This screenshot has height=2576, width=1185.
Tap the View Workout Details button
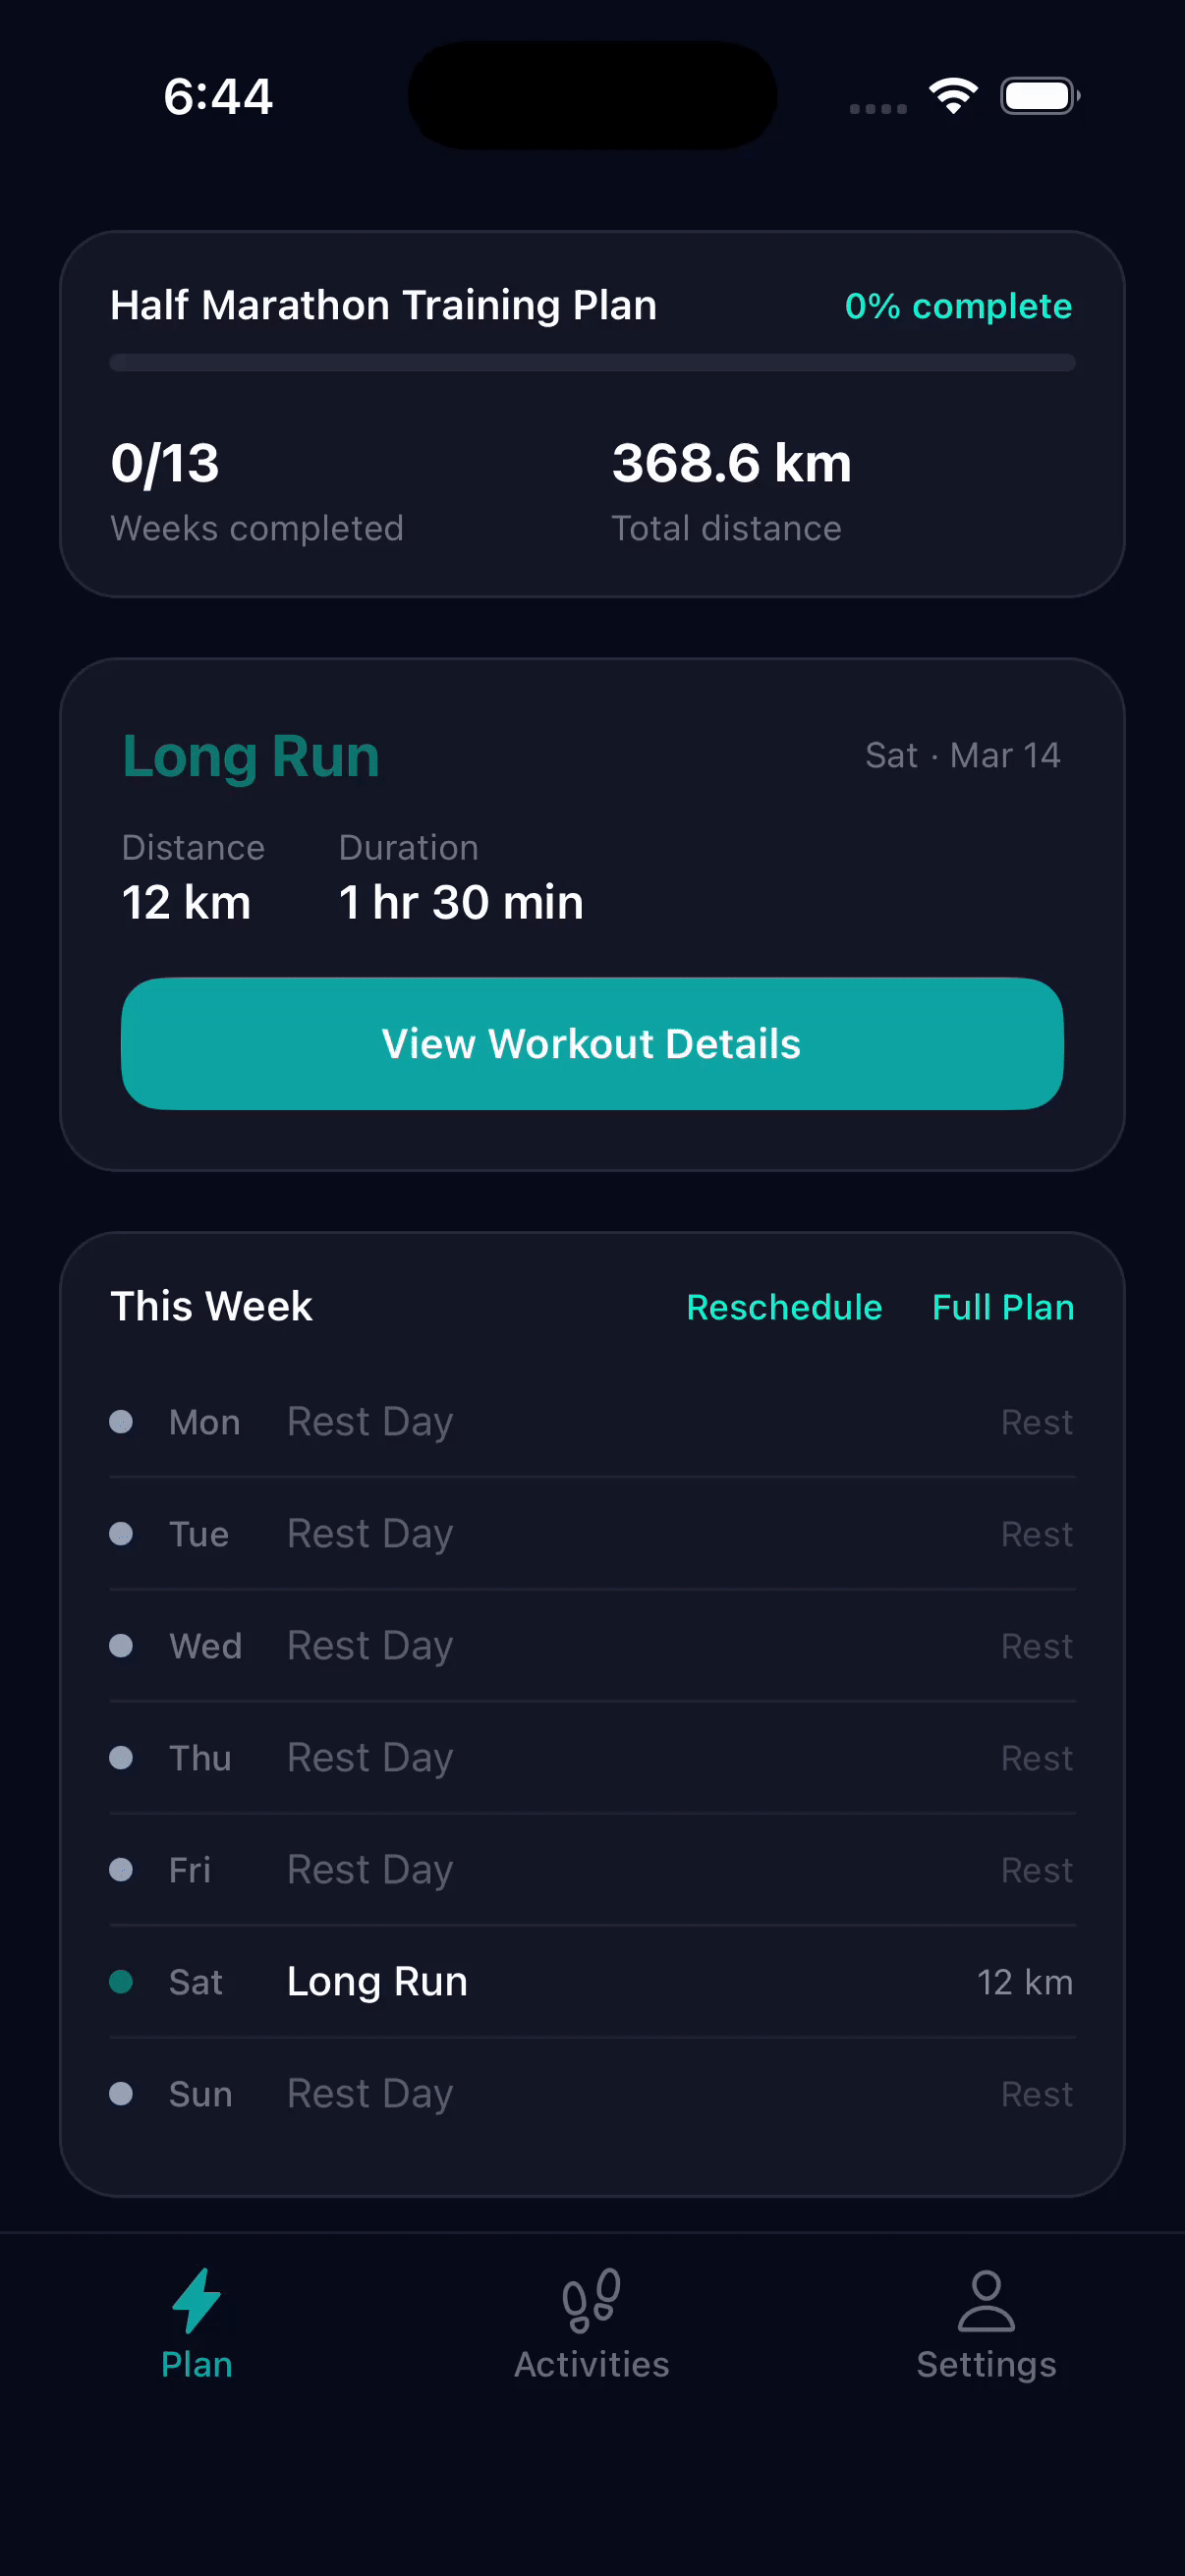click(592, 1043)
